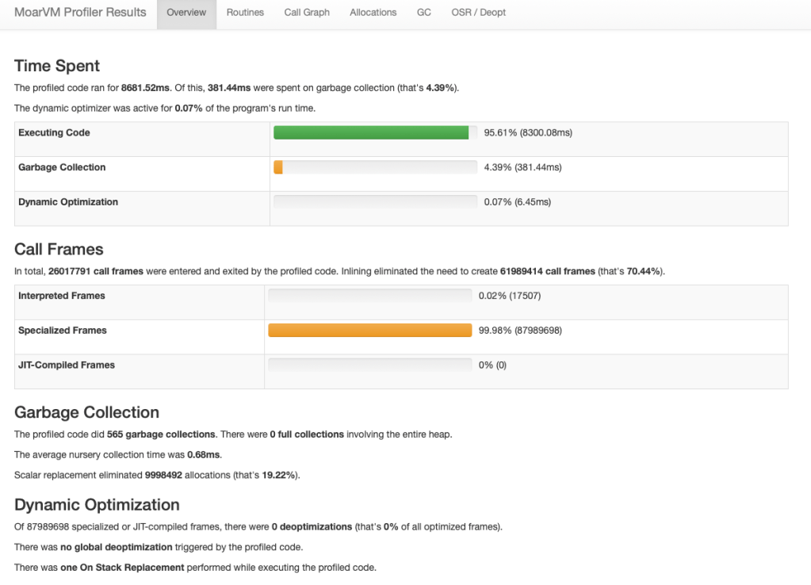This screenshot has width=811, height=585.
Task: Switch to the Routines tab
Action: (x=245, y=13)
